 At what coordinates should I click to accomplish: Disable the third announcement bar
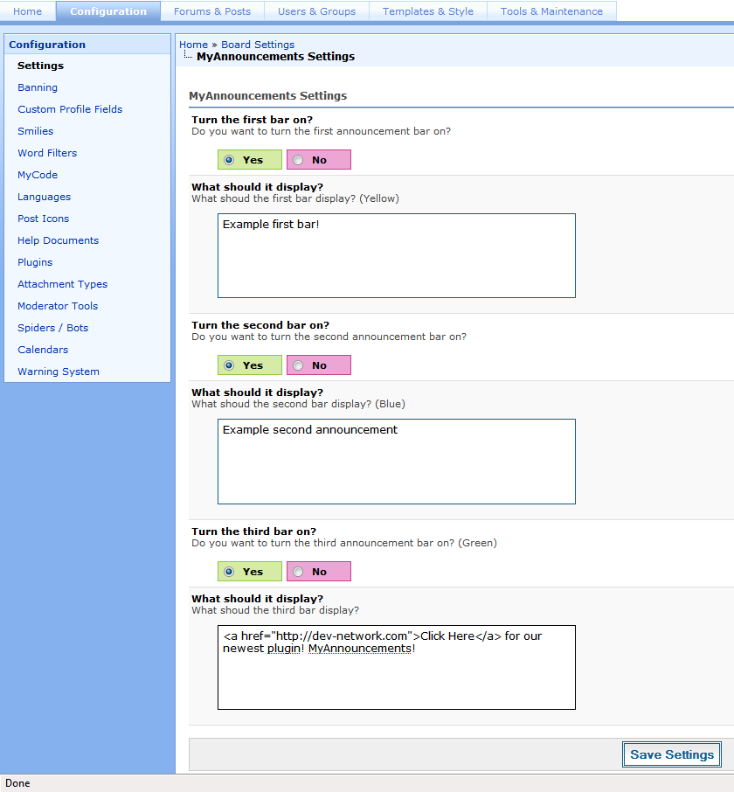coord(299,572)
